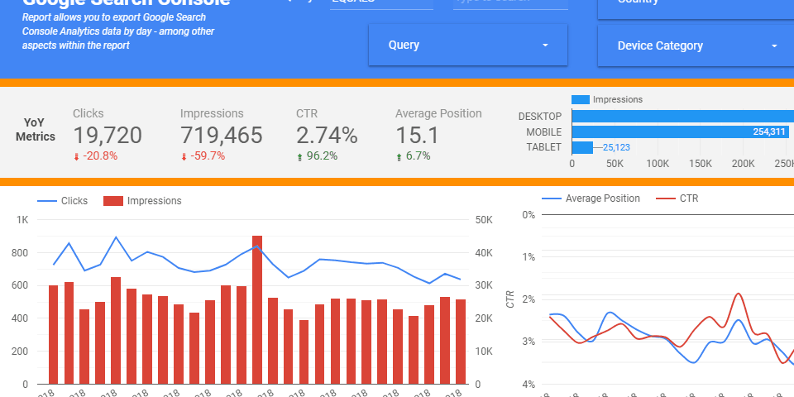The image size is (794, 397).
Task: Click the 1K left-axis label
Action: point(22,220)
